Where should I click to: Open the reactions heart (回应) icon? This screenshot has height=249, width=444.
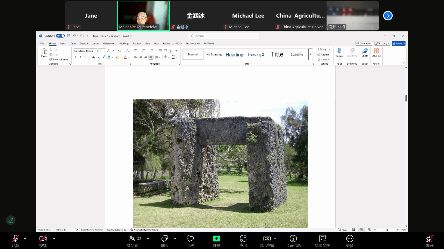(x=190, y=239)
